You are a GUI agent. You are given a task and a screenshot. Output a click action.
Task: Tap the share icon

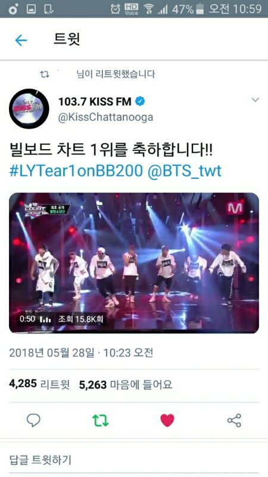(234, 420)
